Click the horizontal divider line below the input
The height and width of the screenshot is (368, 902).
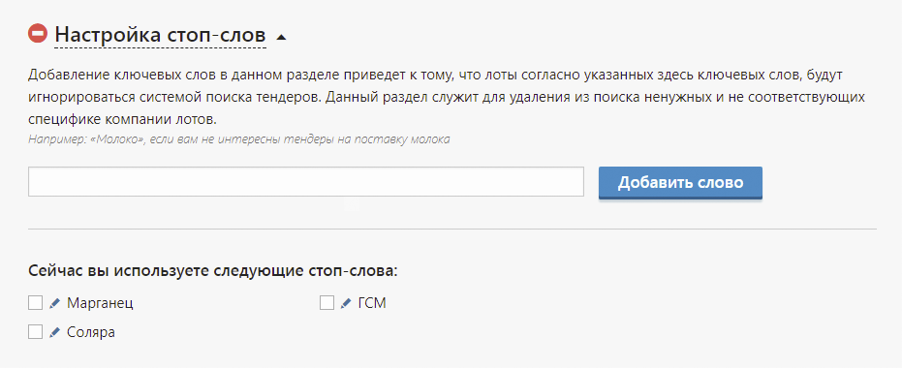click(452, 229)
